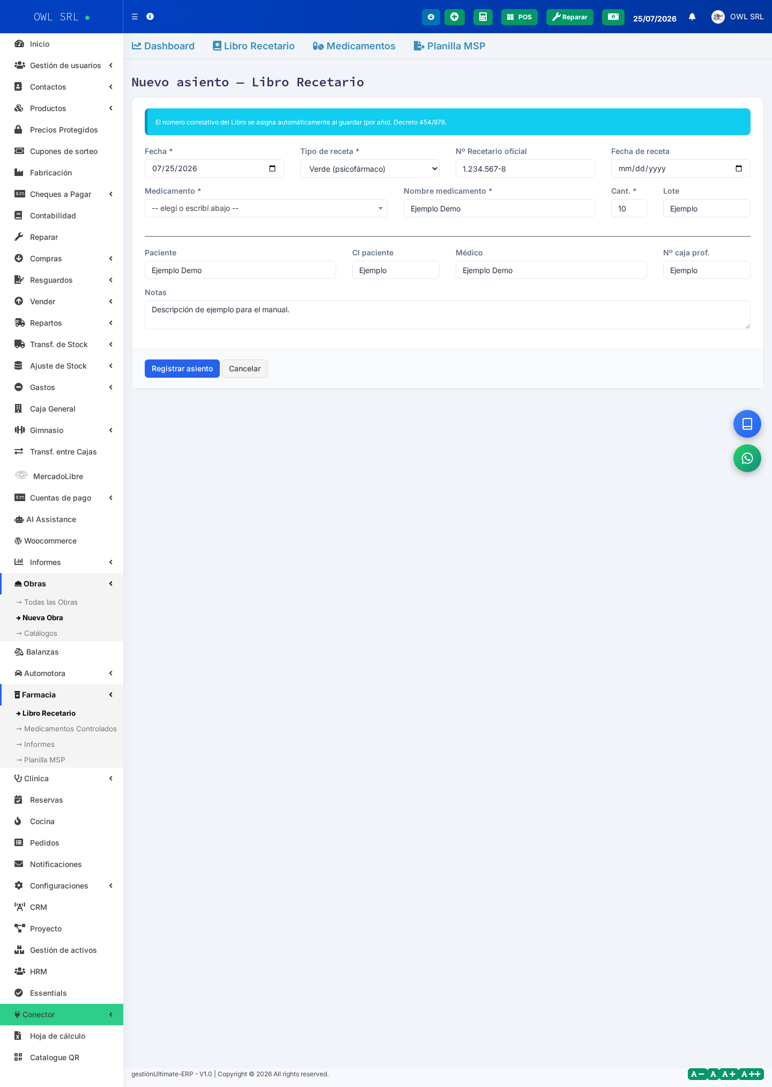Click the green plus add icon
The height and width of the screenshot is (1087, 772).
click(455, 17)
